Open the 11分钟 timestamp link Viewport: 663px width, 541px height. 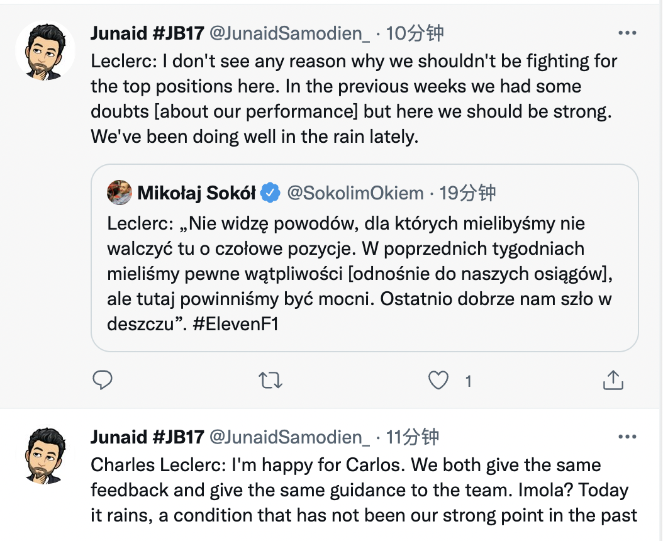point(415,437)
